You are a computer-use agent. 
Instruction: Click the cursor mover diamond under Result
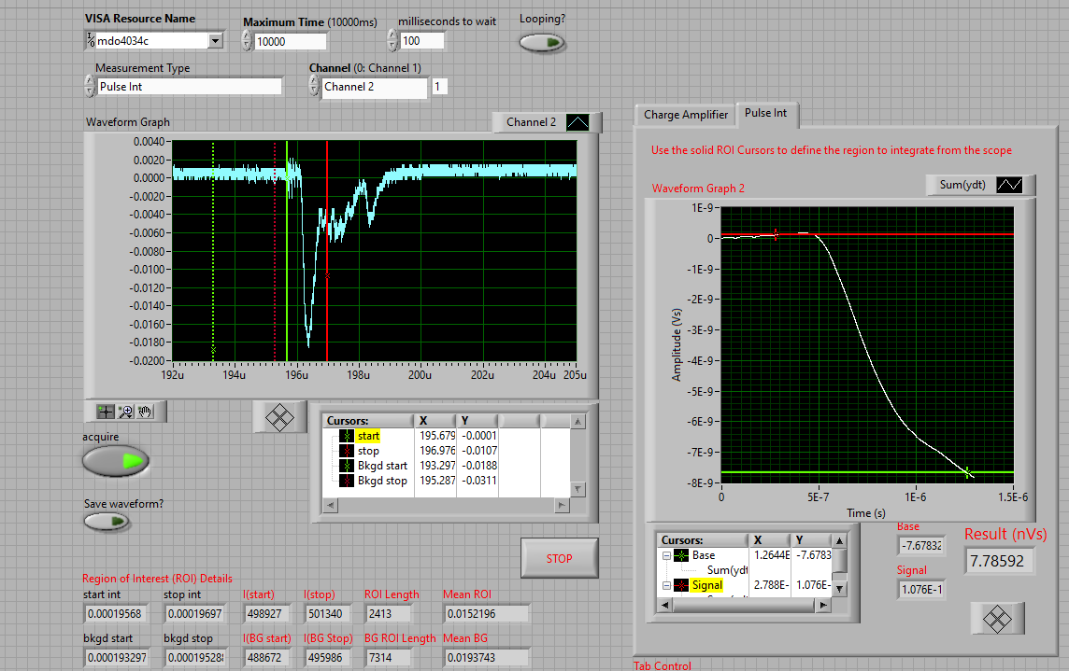tap(997, 618)
